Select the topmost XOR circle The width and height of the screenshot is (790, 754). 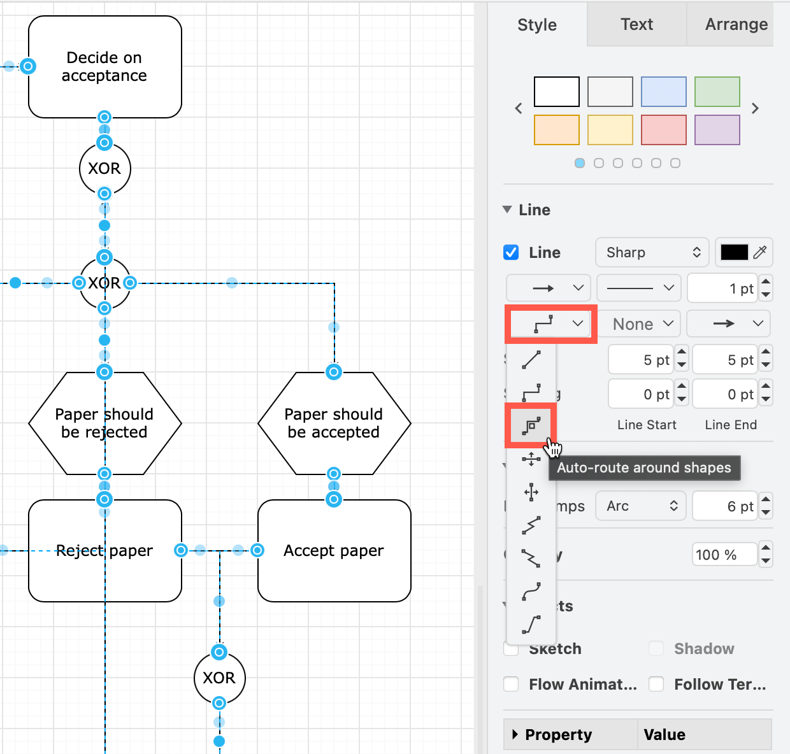[105, 169]
